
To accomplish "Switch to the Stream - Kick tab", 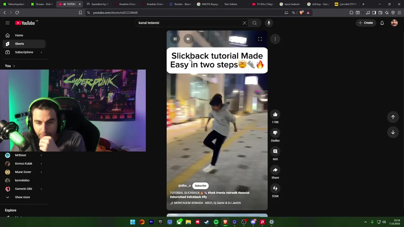I will [x=42, y=4].
